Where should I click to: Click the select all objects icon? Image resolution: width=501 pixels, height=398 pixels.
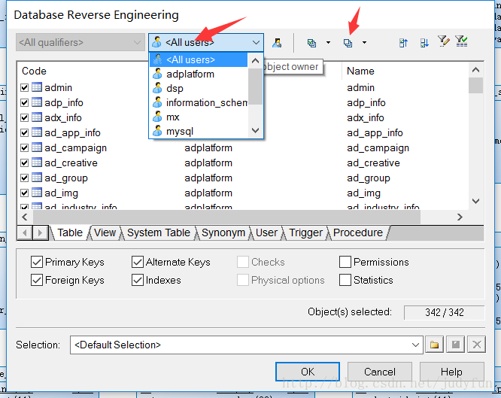coord(311,43)
